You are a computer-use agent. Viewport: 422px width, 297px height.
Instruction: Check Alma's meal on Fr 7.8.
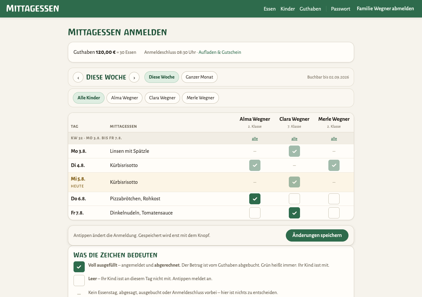pyautogui.click(x=255, y=213)
